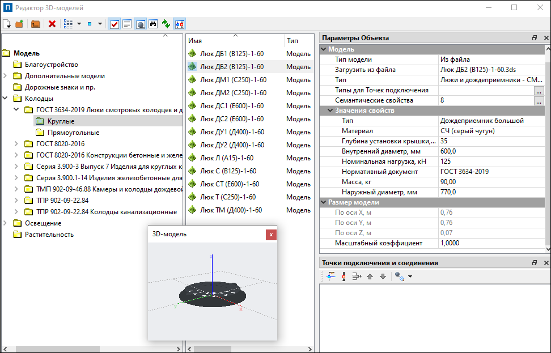
Task: Click the move up arrow icon
Action: (x=370, y=277)
